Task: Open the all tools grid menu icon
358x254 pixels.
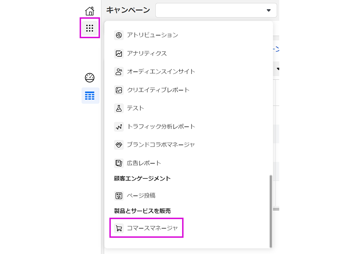Action: point(90,28)
